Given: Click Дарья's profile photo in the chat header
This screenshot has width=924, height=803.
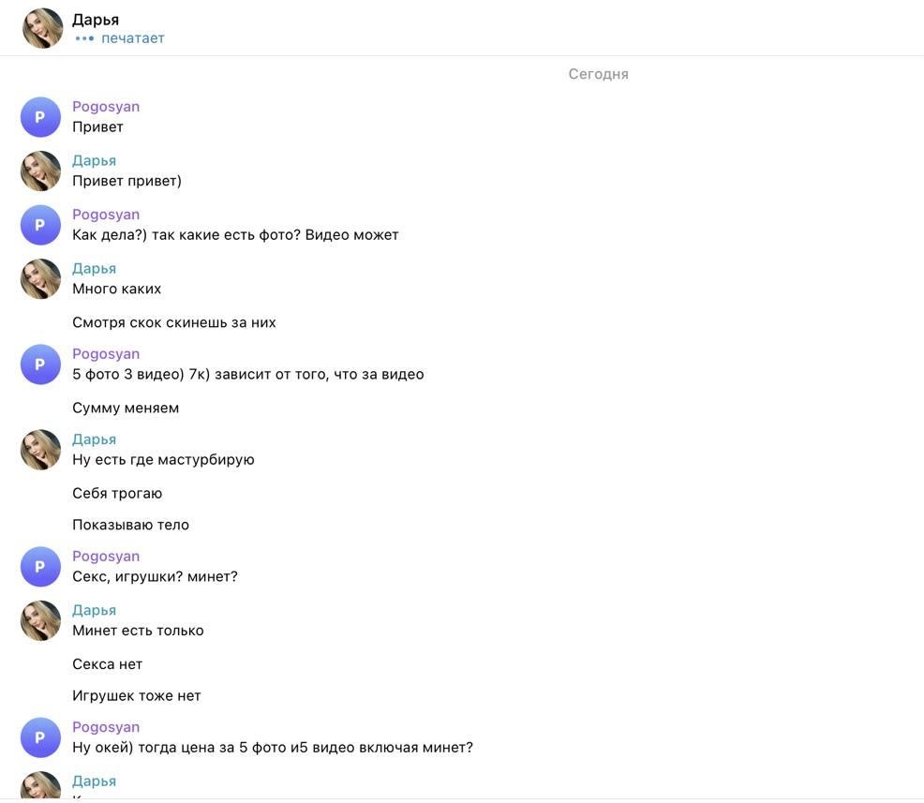Looking at the screenshot, I should coord(42,28).
